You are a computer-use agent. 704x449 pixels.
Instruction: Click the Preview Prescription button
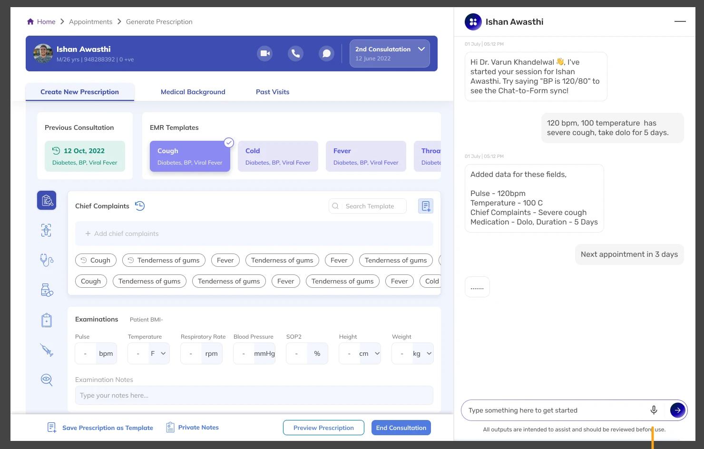pyautogui.click(x=323, y=428)
